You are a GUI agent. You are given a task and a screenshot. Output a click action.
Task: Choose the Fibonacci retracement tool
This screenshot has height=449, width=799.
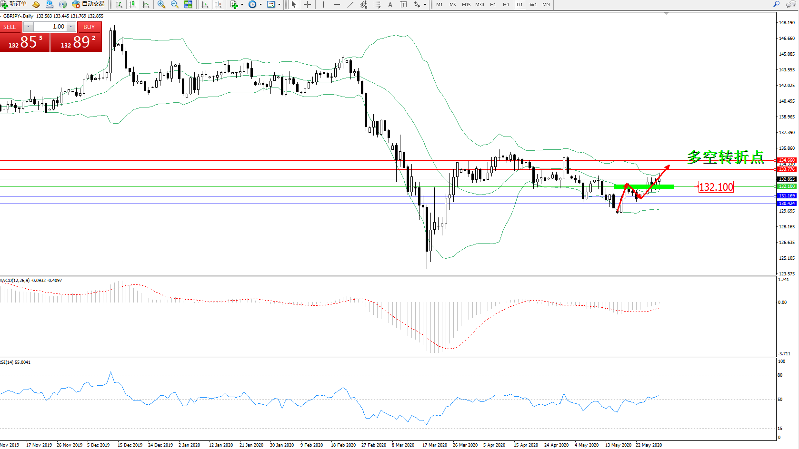point(377,5)
